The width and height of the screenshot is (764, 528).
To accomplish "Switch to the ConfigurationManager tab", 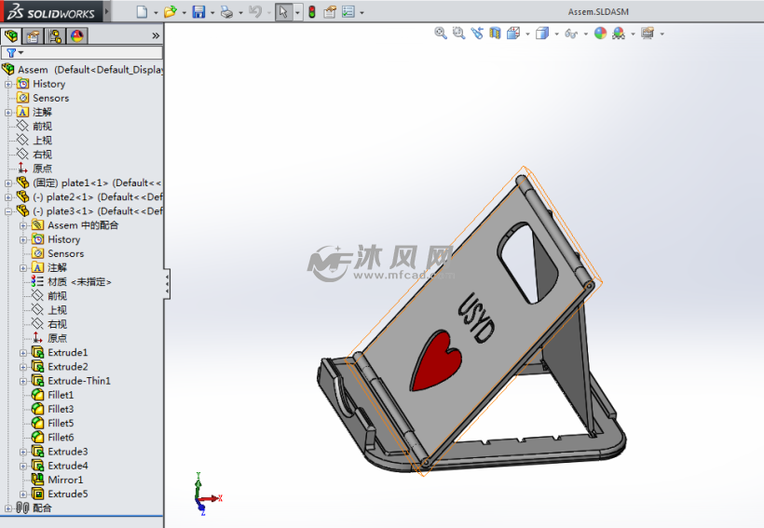I will [x=55, y=36].
